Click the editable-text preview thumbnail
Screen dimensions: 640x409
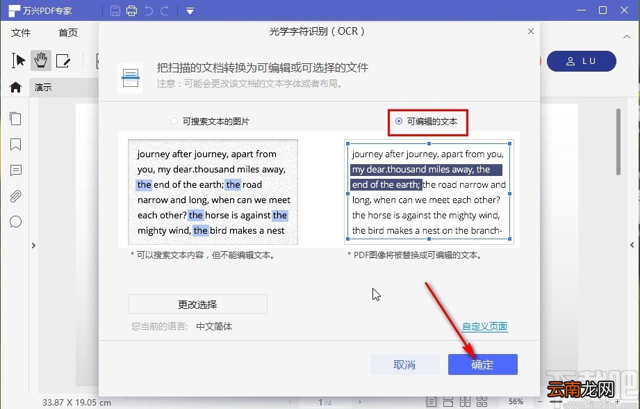click(429, 192)
